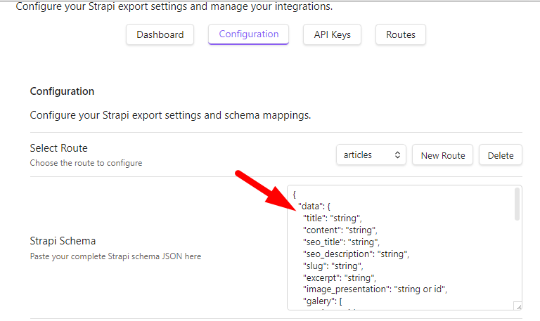Screen dimensions: 540x321
Task: Click the Configuration section heading
Action: point(62,91)
